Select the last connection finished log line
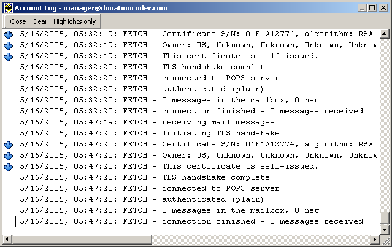The image size is (392, 247). tap(191, 221)
